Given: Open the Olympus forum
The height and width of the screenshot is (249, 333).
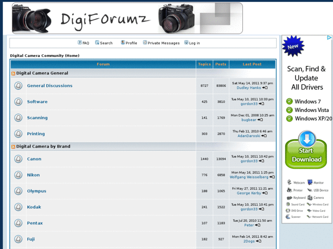Looking at the screenshot, I should tap(37, 191).
